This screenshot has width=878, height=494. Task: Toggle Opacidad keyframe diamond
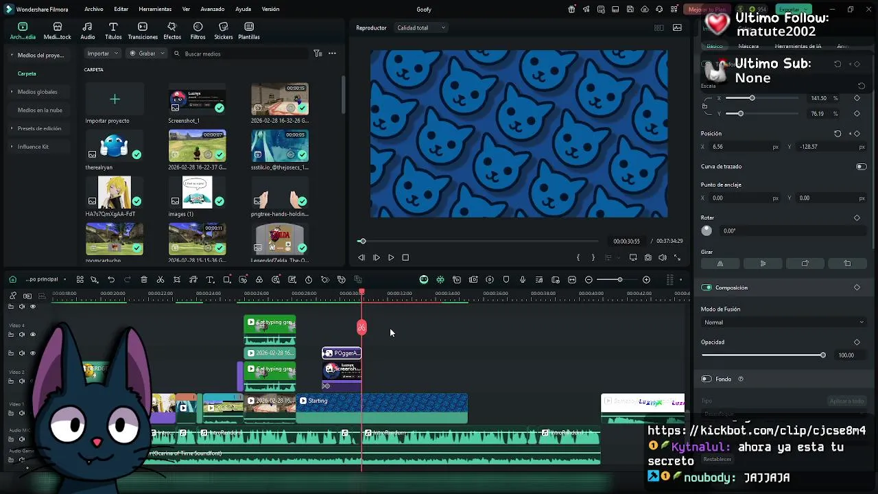tap(857, 342)
